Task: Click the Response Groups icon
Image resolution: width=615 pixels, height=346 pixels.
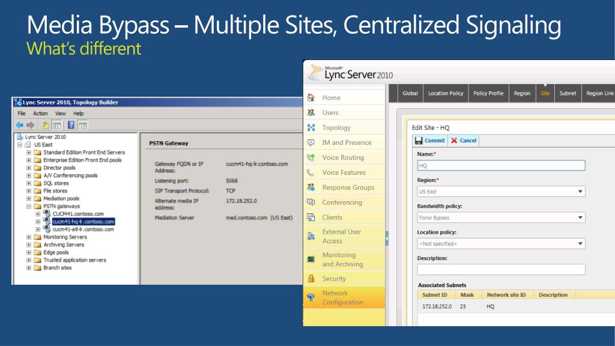Action: point(311,187)
